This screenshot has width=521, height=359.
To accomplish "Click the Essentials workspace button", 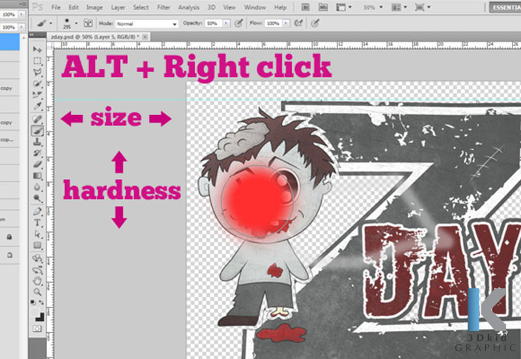I will tap(505, 7).
